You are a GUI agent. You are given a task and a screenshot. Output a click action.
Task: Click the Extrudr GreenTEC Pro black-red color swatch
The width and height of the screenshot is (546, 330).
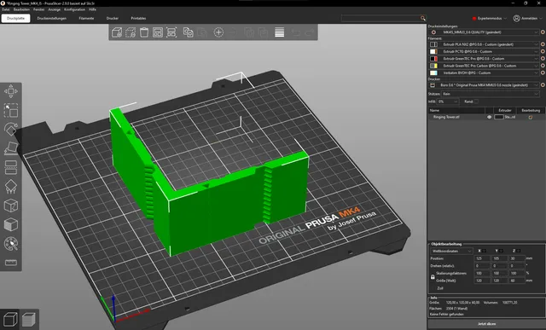tap(433, 59)
